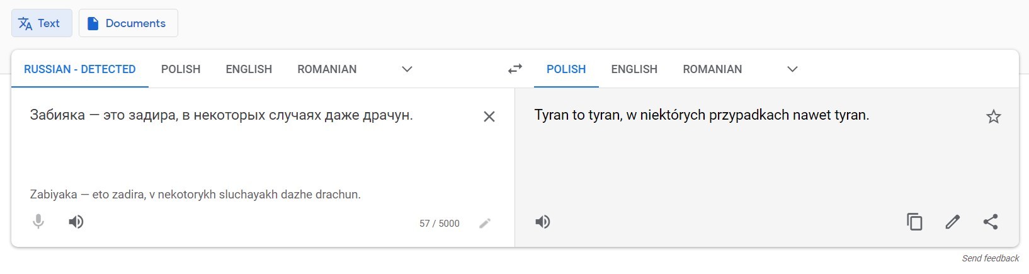1029x274 pixels.
Task: Listen to the Russian source text
Action: point(76,222)
